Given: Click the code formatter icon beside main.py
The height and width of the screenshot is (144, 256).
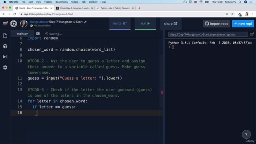Looking at the screenshot, I should (x=38, y=34).
